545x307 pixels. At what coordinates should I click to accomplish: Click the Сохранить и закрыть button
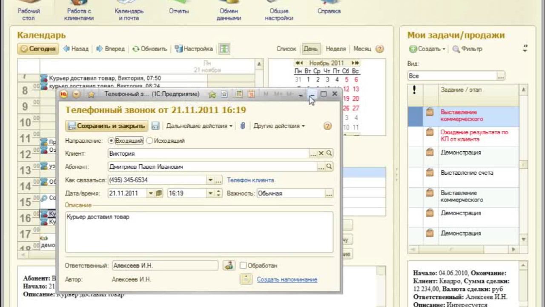coord(106,126)
